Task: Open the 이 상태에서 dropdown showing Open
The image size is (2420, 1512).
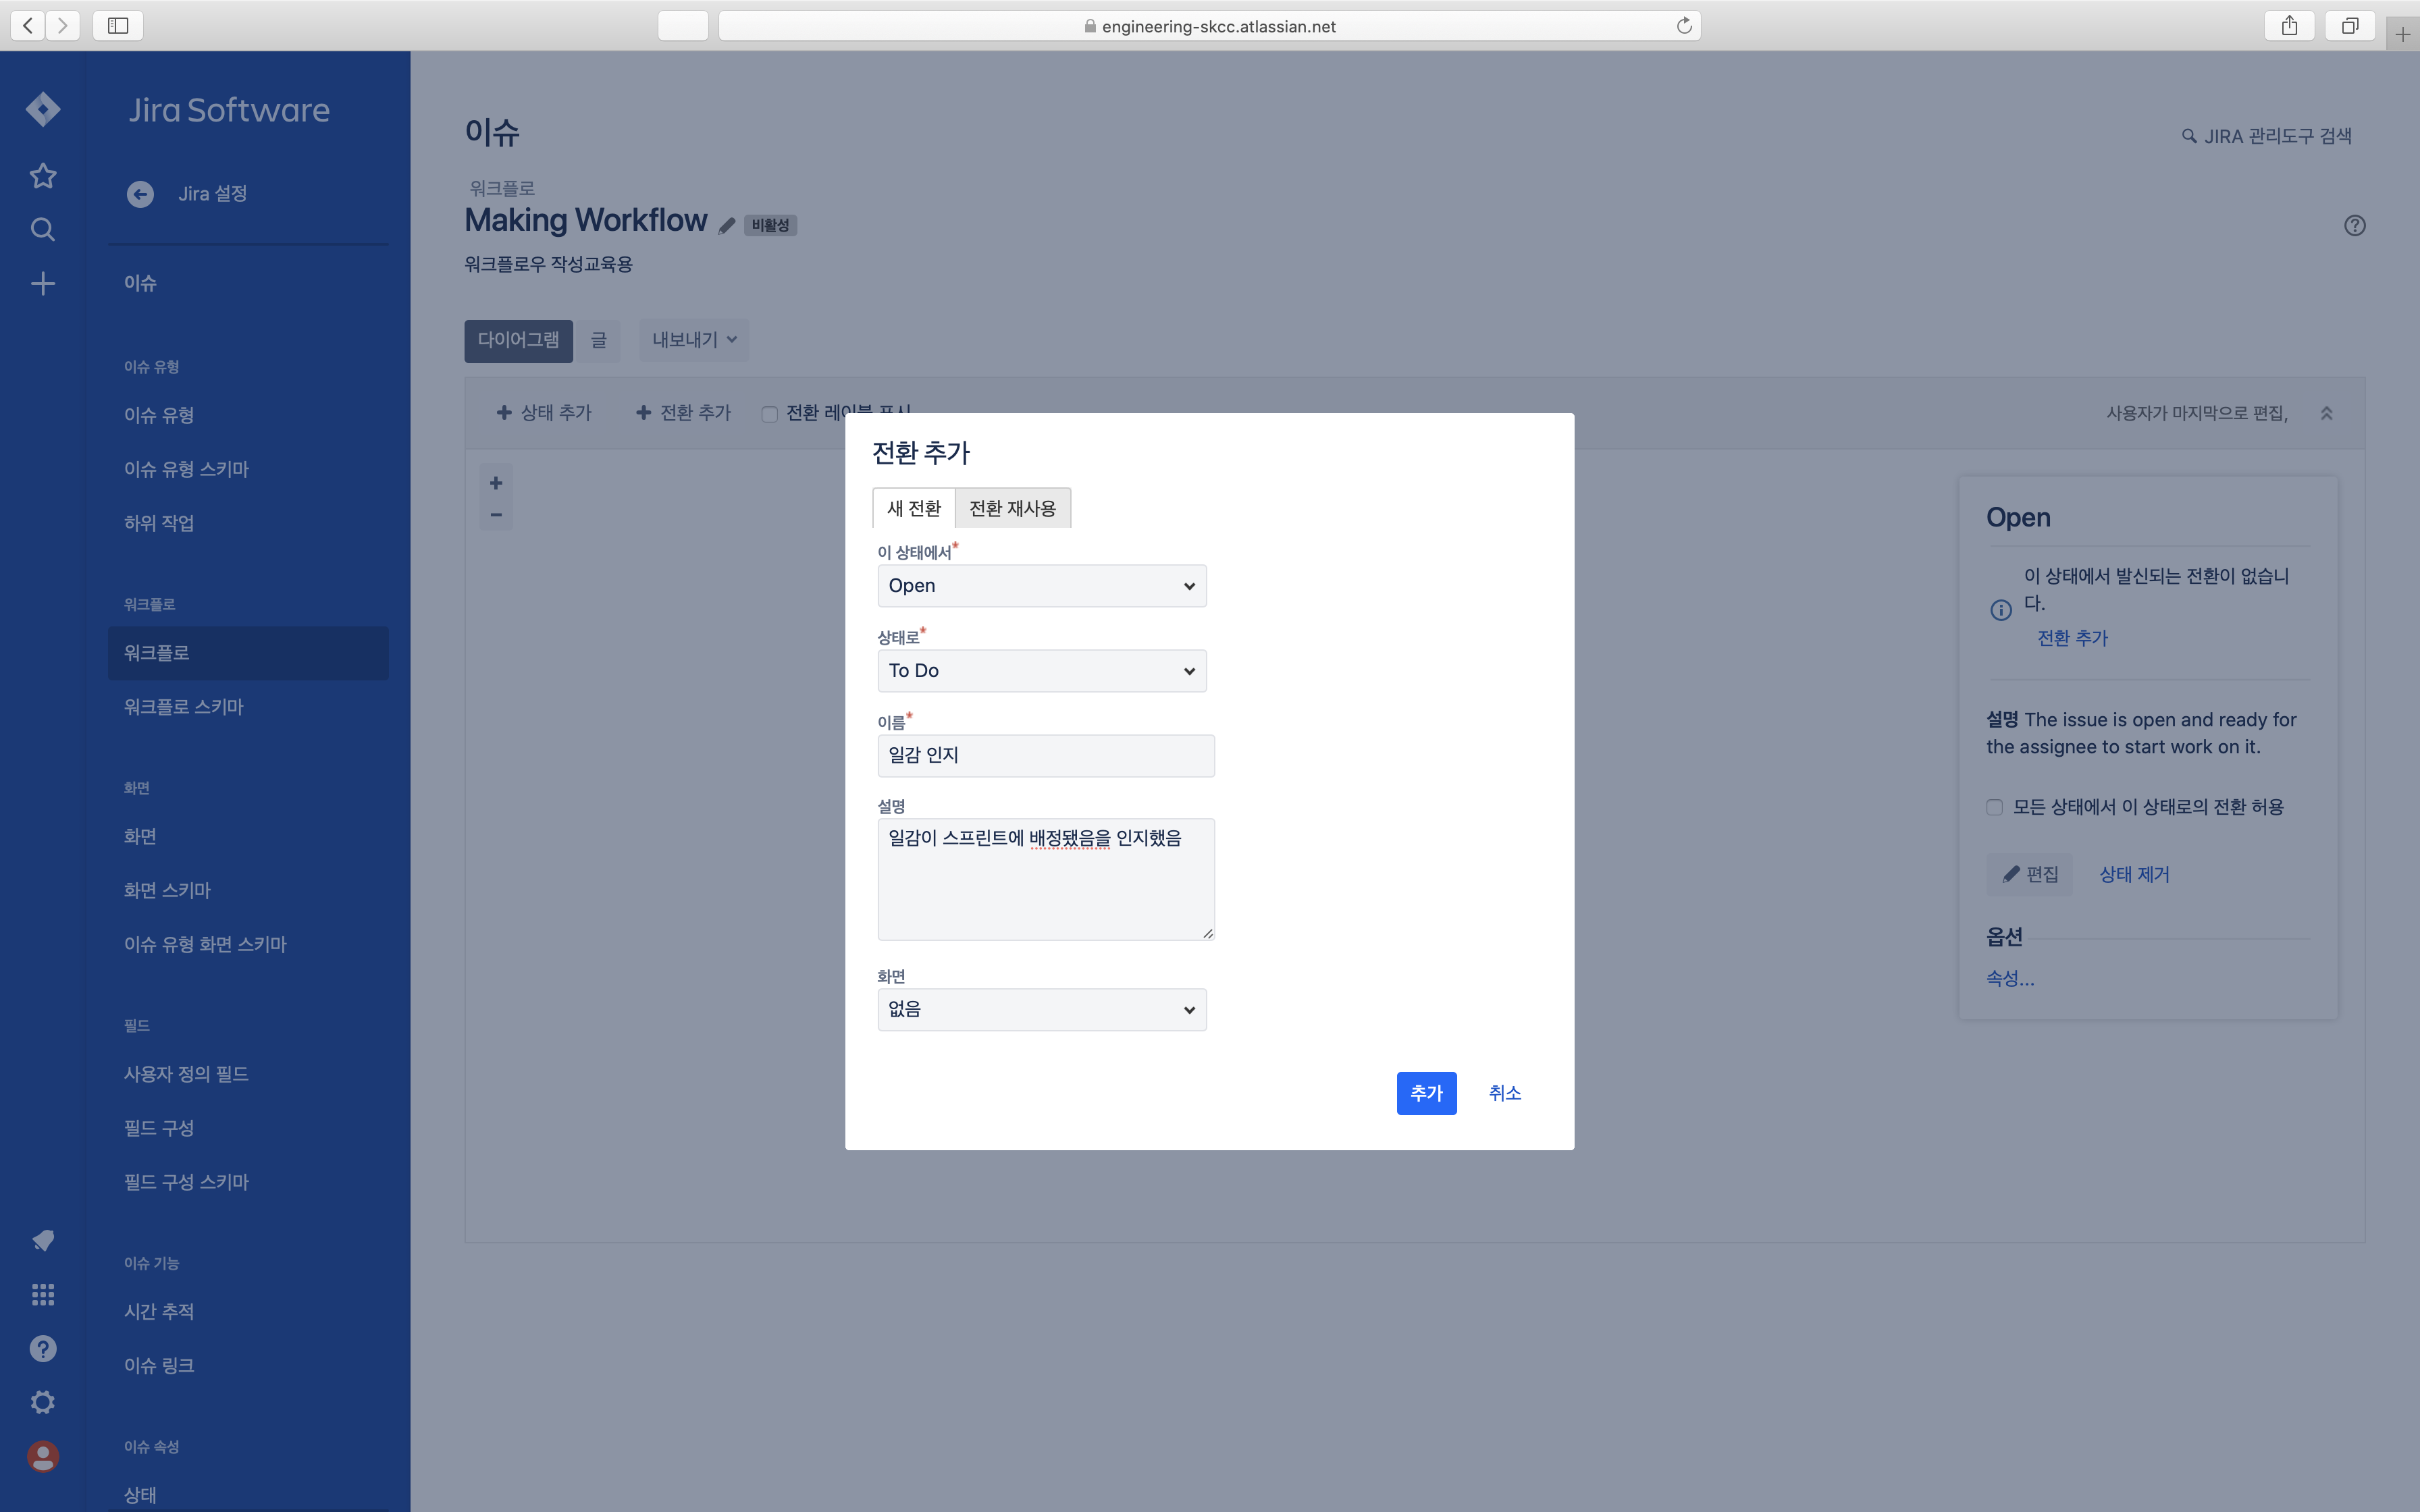Action: click(x=1041, y=586)
